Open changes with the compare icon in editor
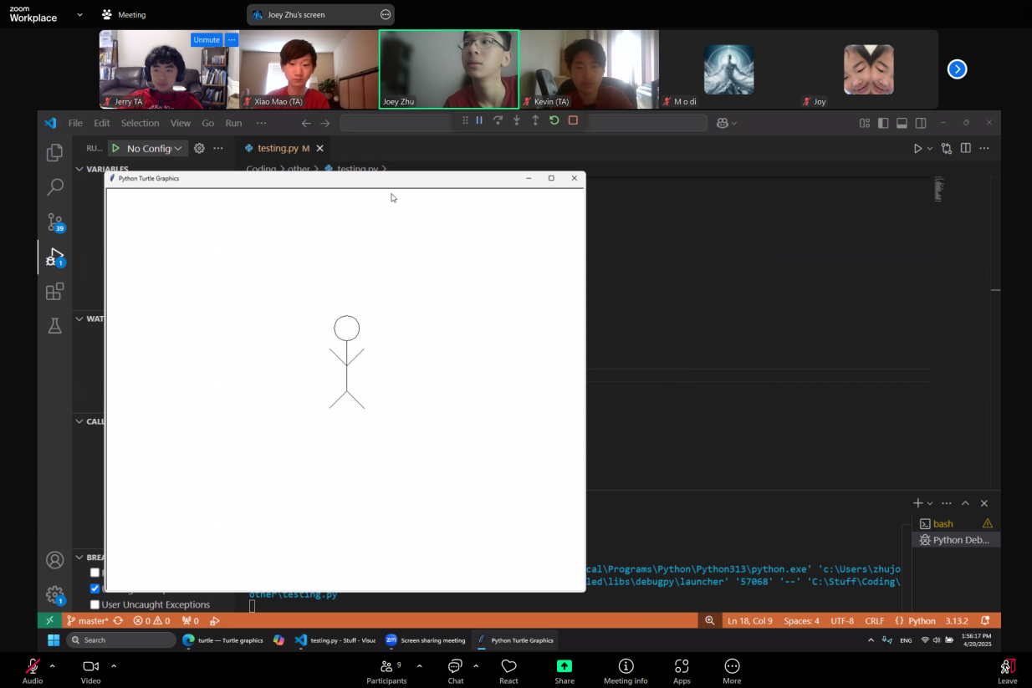 (947, 148)
